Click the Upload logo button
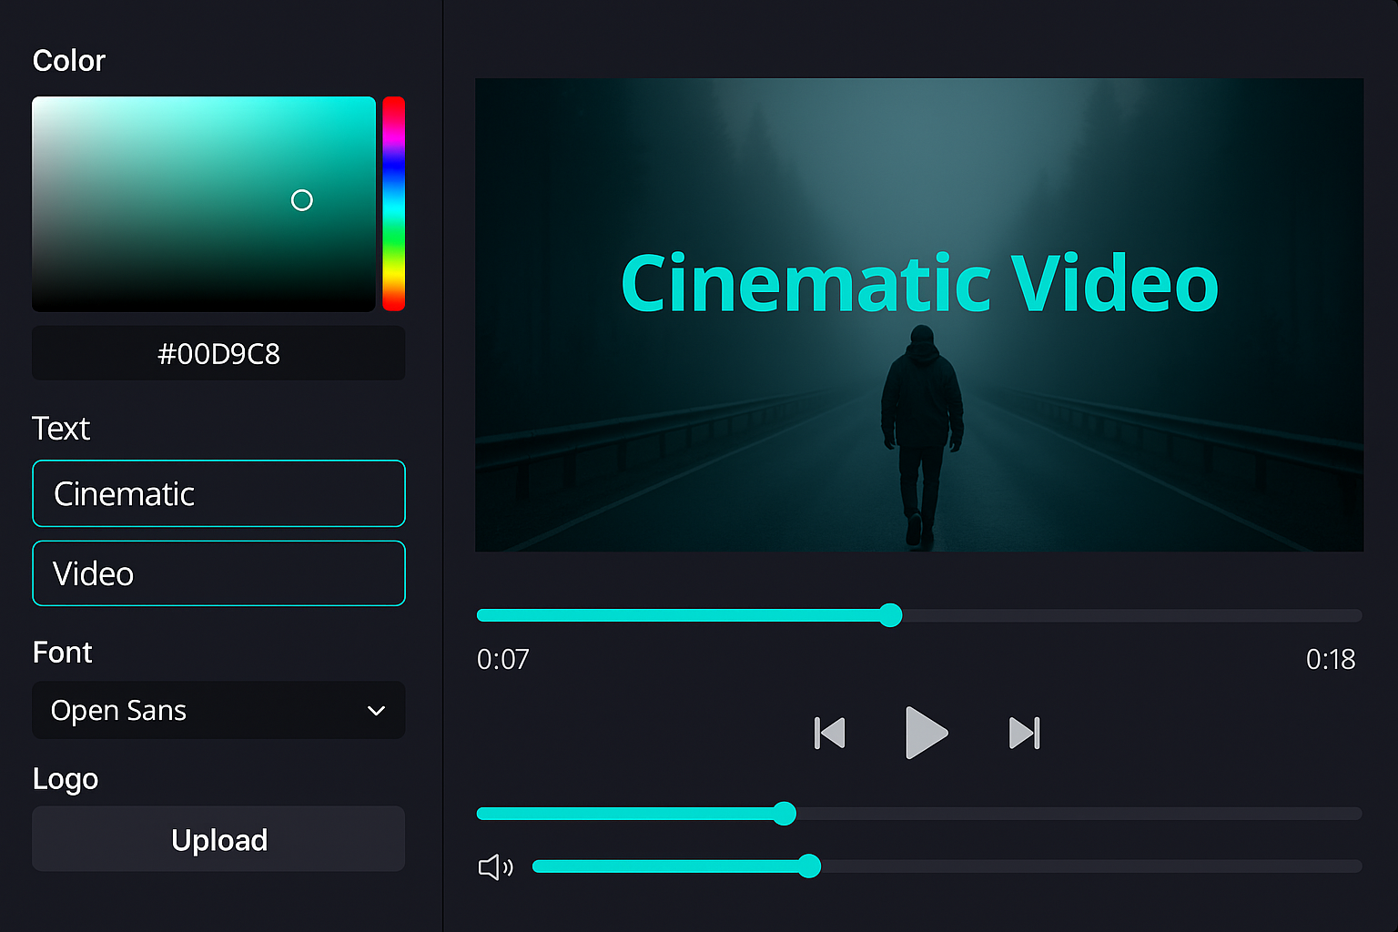The image size is (1398, 932). [x=218, y=839]
